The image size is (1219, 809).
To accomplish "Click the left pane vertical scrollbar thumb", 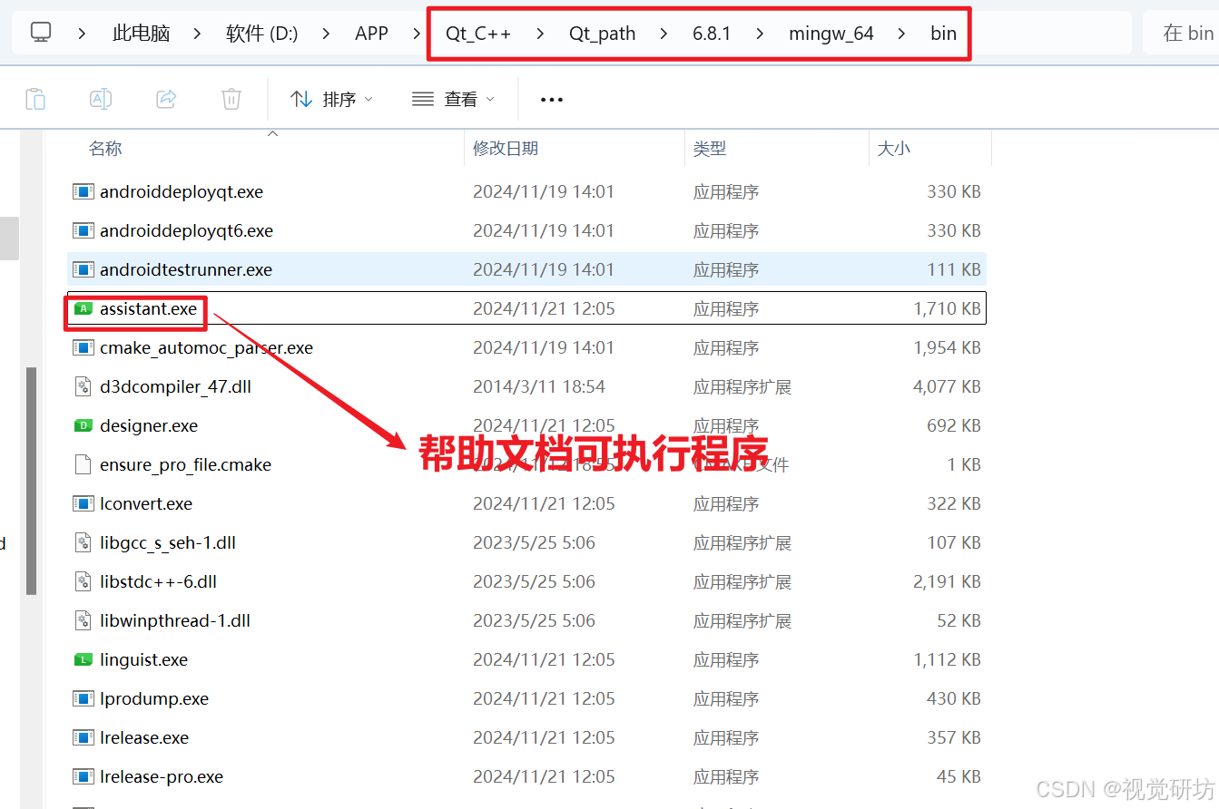I will coord(32,481).
